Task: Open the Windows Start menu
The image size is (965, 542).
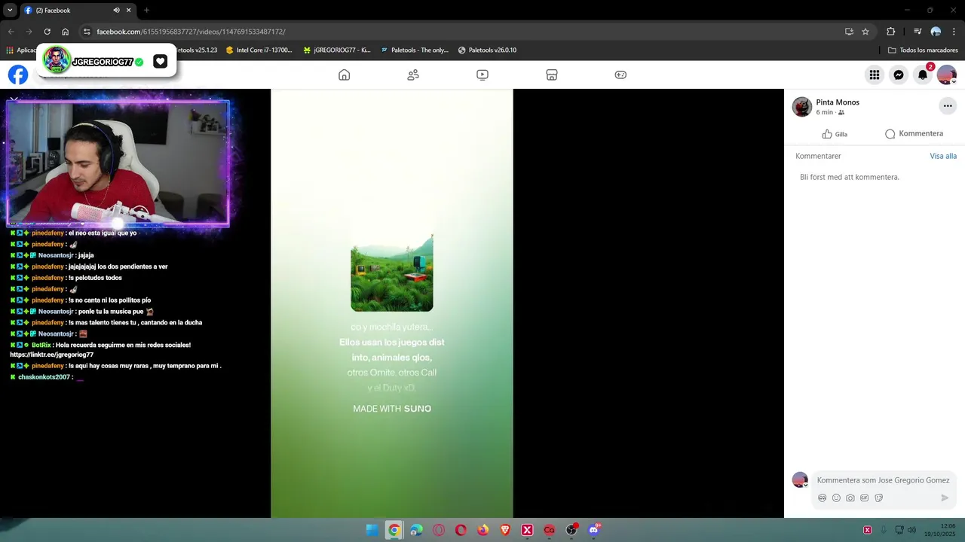Action: tap(372, 530)
